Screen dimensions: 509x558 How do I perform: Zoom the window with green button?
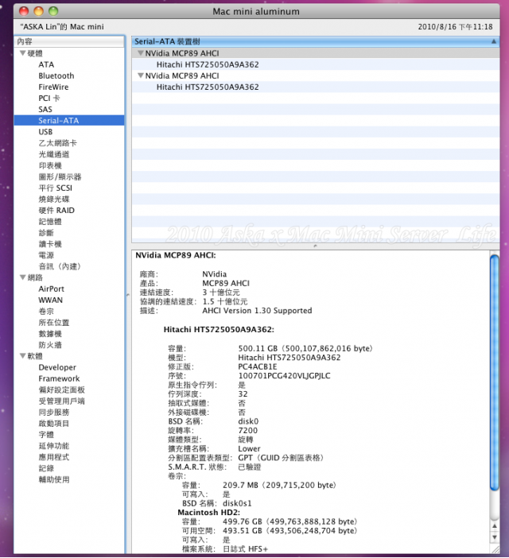click(x=53, y=11)
